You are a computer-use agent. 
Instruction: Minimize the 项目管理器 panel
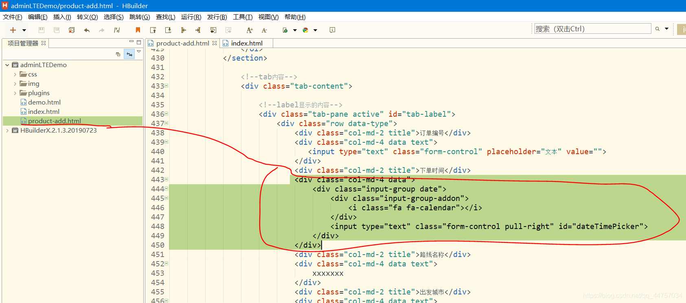pos(131,42)
